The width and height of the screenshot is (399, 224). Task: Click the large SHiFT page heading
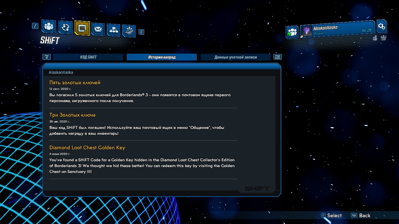pos(50,41)
